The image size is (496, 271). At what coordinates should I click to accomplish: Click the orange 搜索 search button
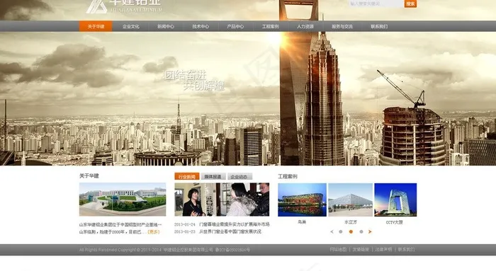[x=410, y=4]
